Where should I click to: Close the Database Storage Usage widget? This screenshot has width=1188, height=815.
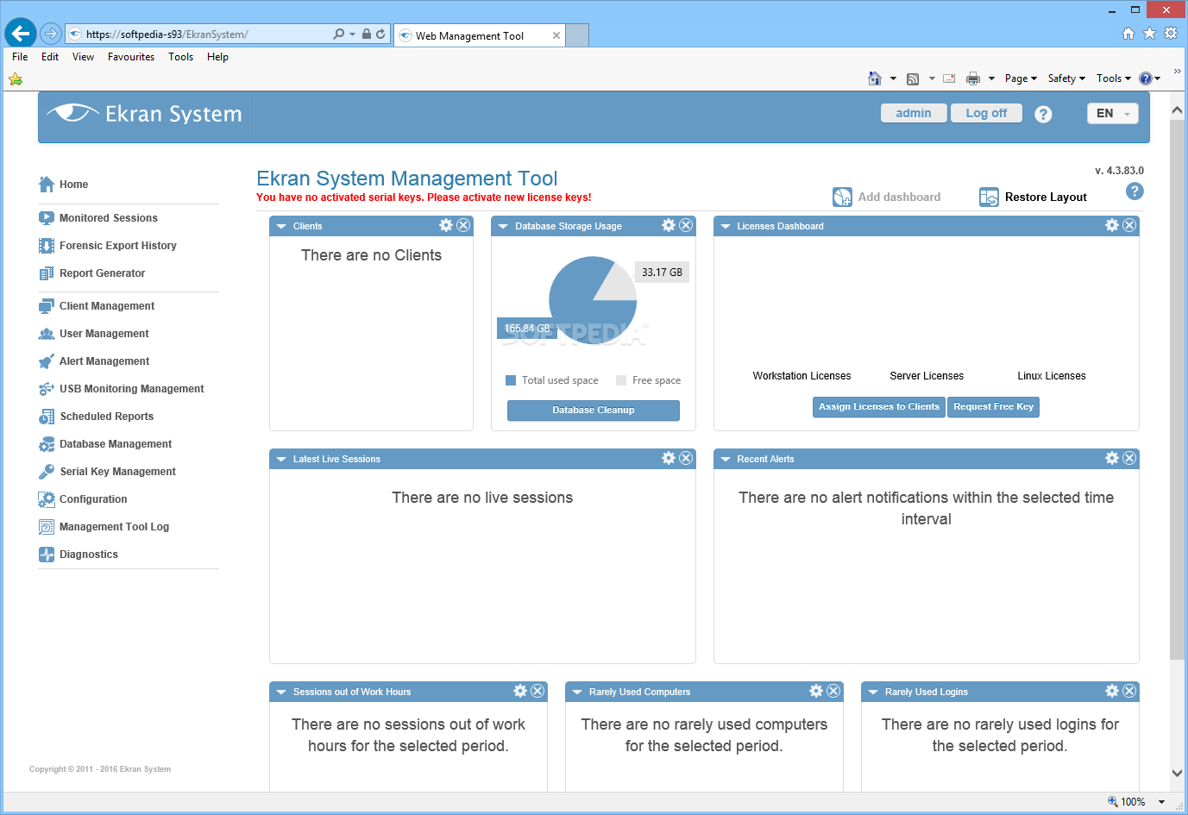pyautogui.click(x=686, y=225)
